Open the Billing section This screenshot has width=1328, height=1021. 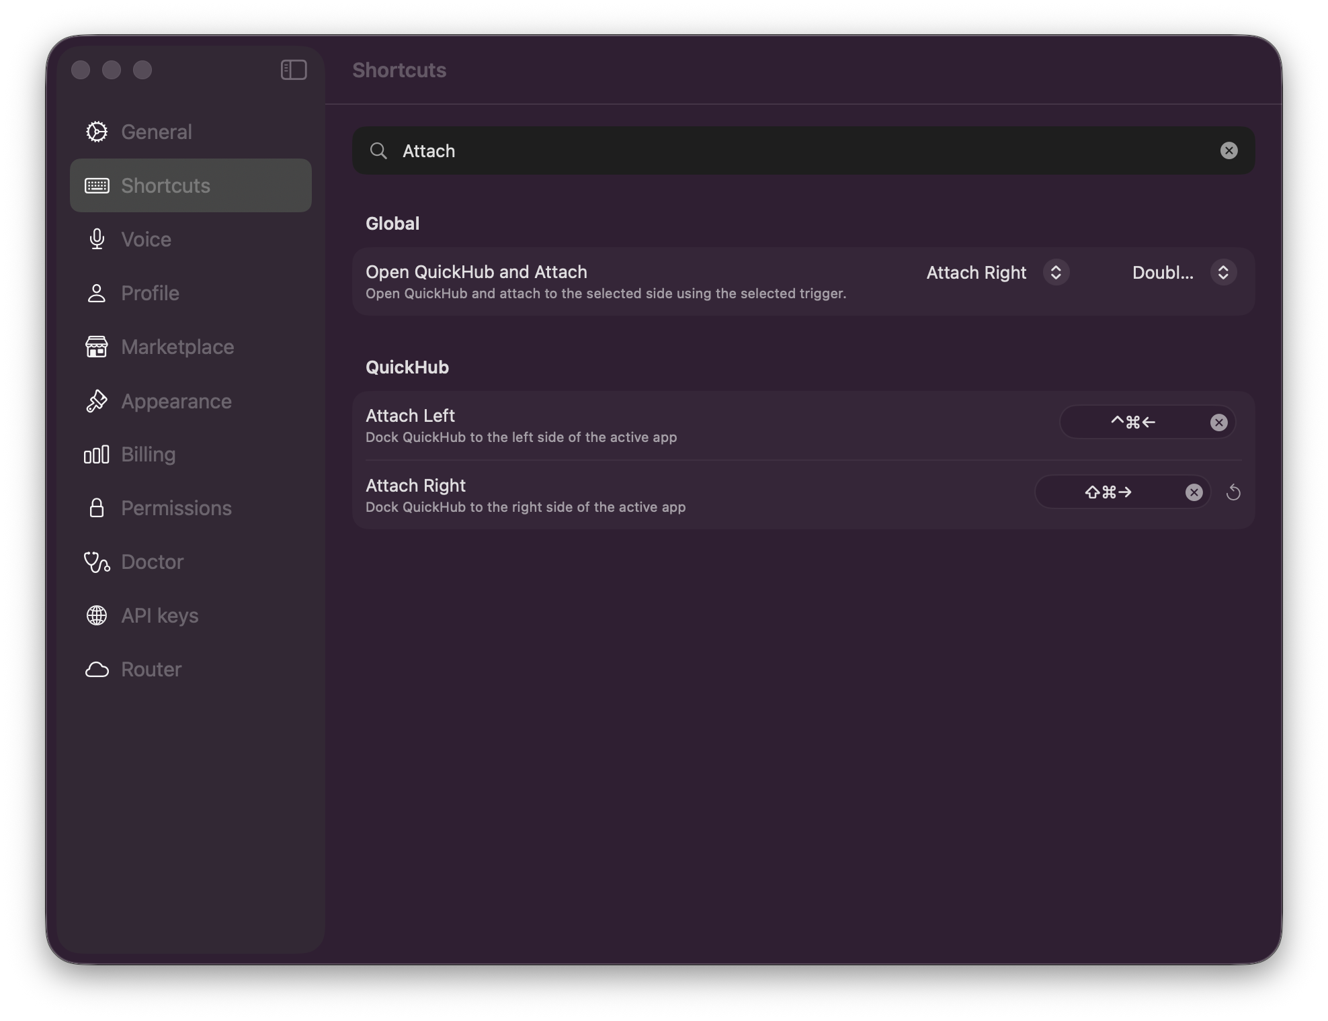pyautogui.click(x=191, y=455)
